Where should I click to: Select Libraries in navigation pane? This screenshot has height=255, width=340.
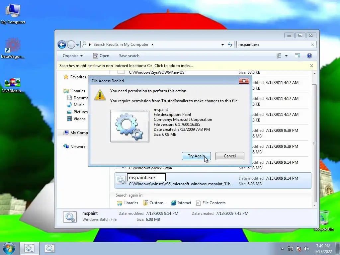(x=74, y=91)
